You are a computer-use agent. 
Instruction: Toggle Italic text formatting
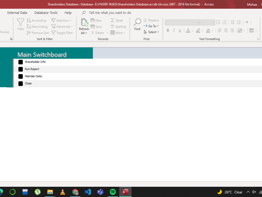[x=174, y=30]
